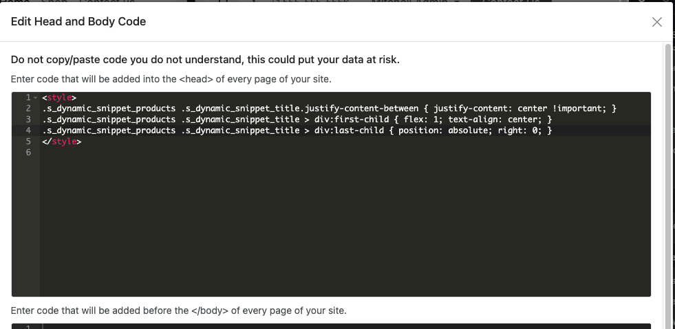Close the Edit Head and Body Code dialog
This screenshot has height=329, width=675.
click(x=656, y=22)
